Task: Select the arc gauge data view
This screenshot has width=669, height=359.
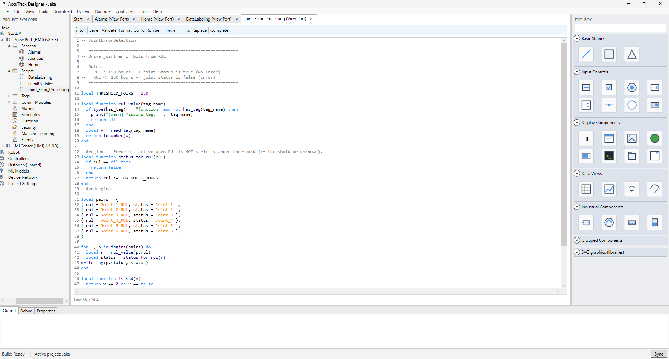Action: coord(655,189)
